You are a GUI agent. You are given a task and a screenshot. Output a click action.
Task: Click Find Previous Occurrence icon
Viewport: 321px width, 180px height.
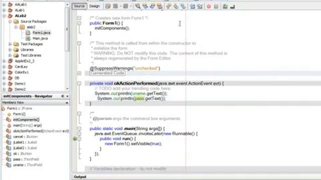145,6
